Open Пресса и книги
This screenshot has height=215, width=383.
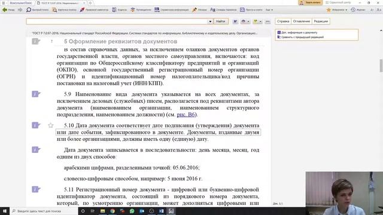coord(251,10)
